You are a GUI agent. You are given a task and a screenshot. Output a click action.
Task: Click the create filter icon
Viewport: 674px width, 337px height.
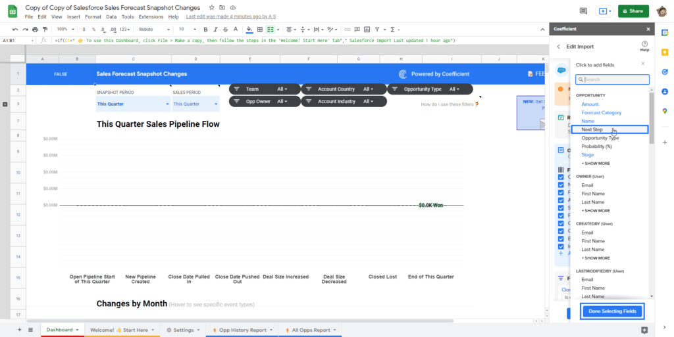click(x=377, y=29)
